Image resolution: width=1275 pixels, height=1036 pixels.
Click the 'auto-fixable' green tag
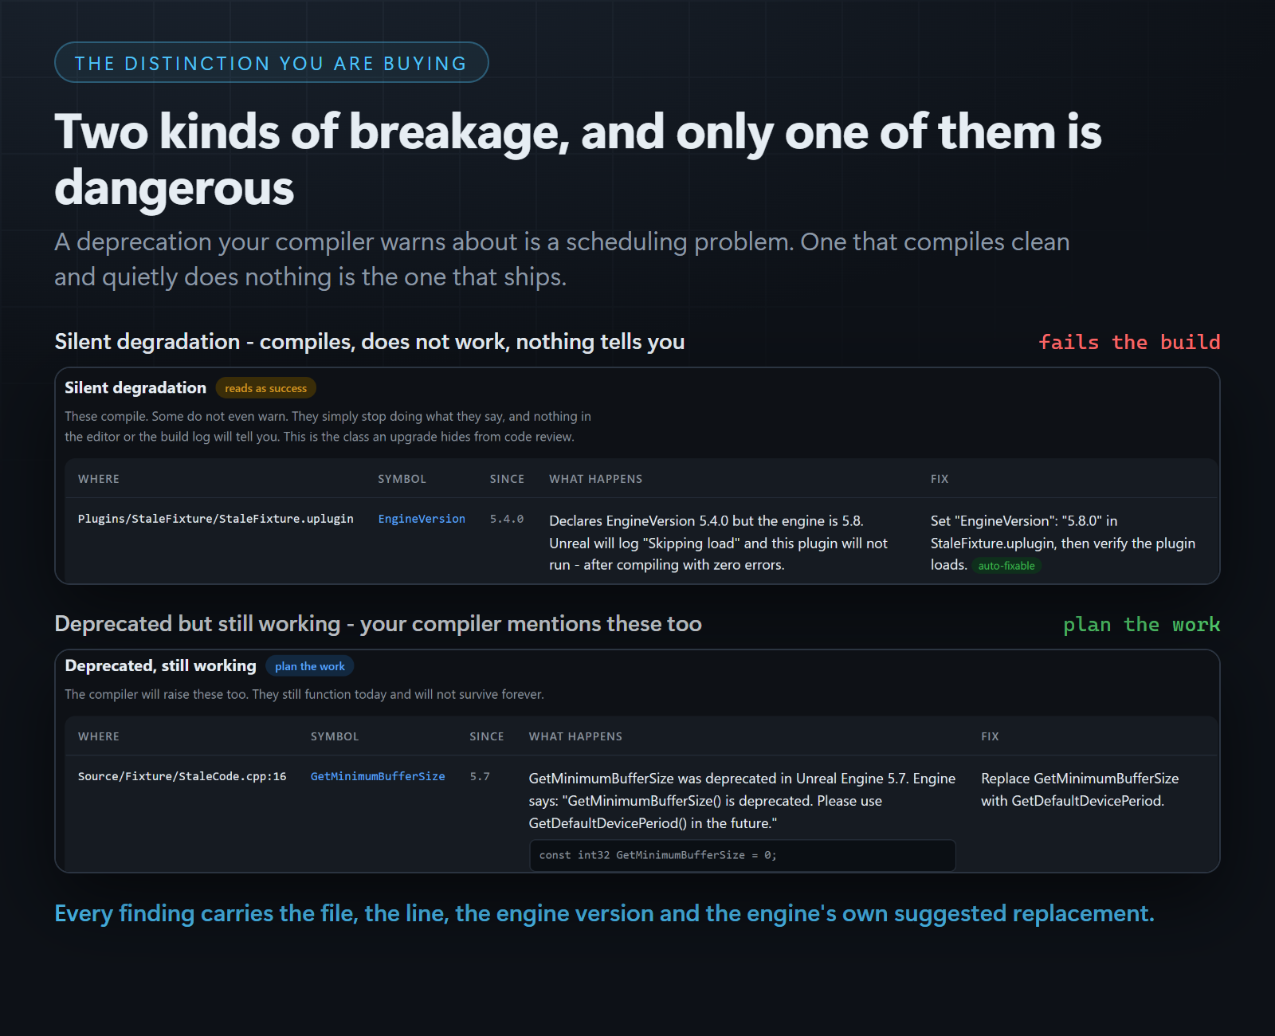tap(1006, 566)
